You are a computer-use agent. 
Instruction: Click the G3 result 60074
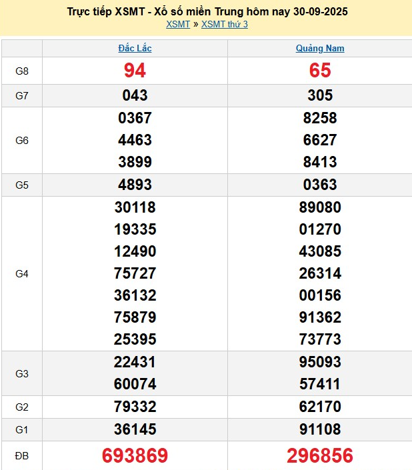[x=135, y=384]
